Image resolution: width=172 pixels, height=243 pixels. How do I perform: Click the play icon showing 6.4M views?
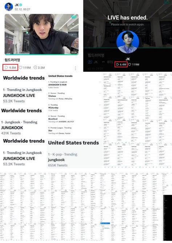118,64
